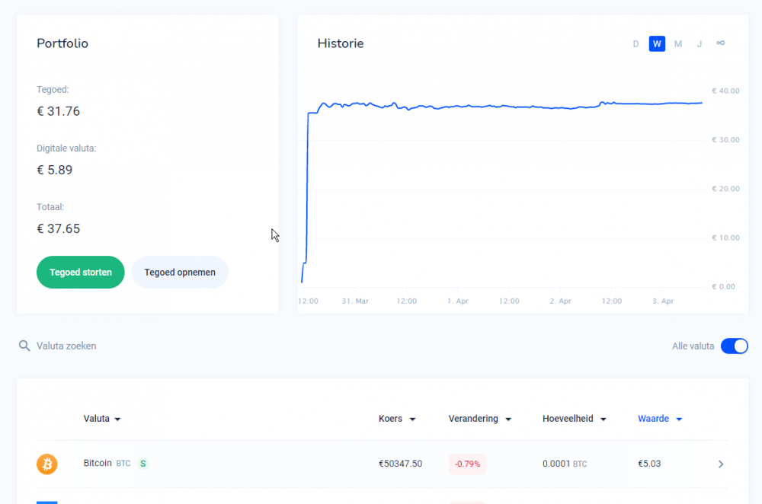Screen dimensions: 762x504
Task: Sort by the Hoeveelheid column arrow
Action: (604, 419)
